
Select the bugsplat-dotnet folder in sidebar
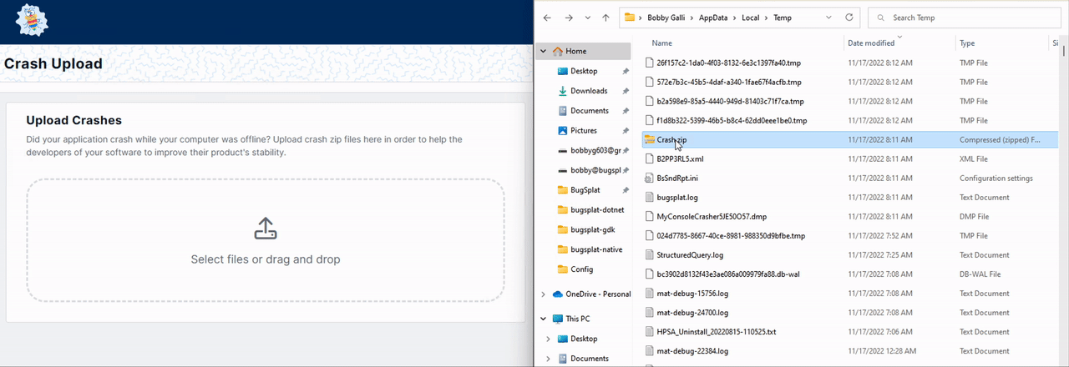tap(596, 210)
